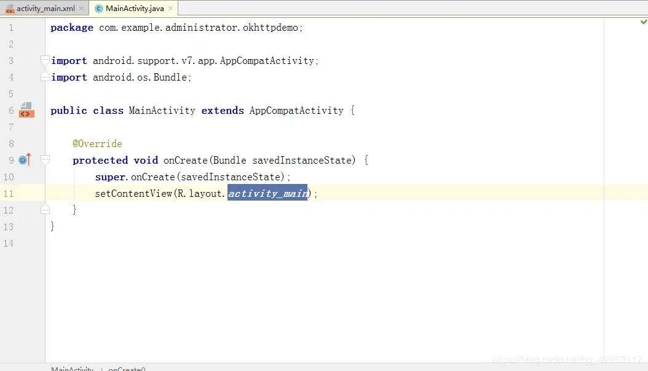Close the activity_main.xml tab
Viewport: 648px width, 371px height.
pyautogui.click(x=81, y=8)
